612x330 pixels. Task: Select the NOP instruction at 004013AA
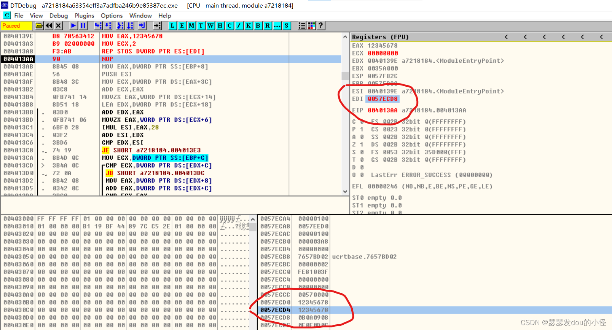pos(107,59)
